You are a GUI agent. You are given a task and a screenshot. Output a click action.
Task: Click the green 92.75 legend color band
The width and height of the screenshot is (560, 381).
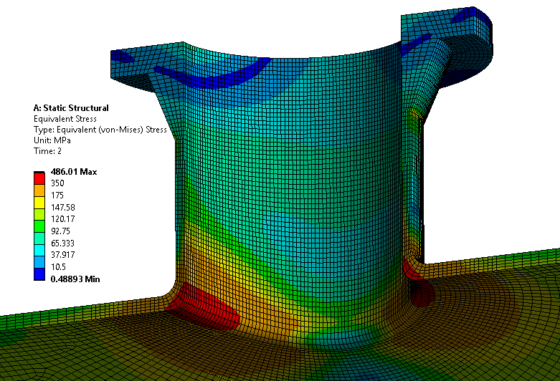(x=39, y=226)
